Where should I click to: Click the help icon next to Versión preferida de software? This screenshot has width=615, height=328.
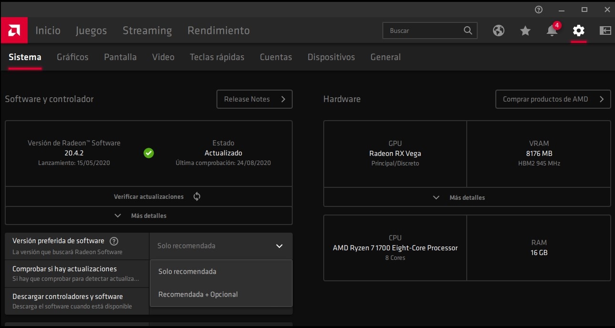[x=113, y=241]
